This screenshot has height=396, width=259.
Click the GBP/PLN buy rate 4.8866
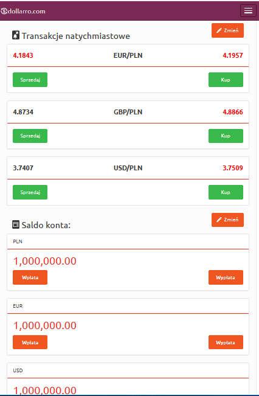(233, 112)
